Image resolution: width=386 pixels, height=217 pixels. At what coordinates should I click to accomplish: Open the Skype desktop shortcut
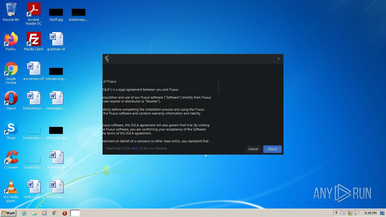point(11,130)
